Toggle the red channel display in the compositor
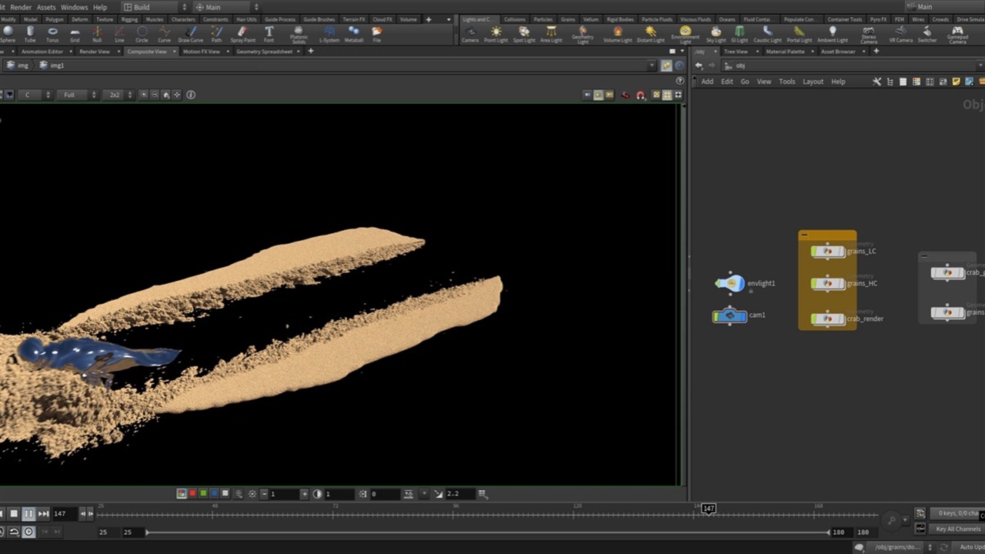The image size is (985, 554). click(x=192, y=494)
